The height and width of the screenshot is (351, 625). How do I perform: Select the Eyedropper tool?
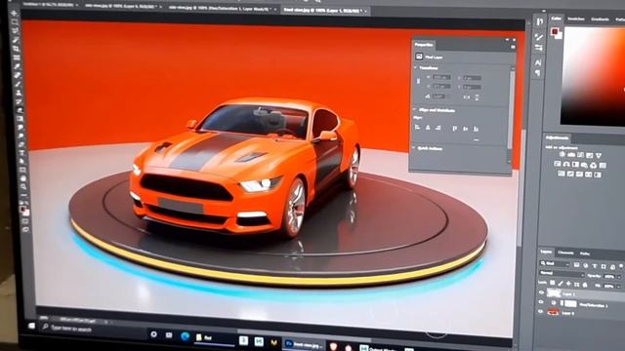(18, 65)
